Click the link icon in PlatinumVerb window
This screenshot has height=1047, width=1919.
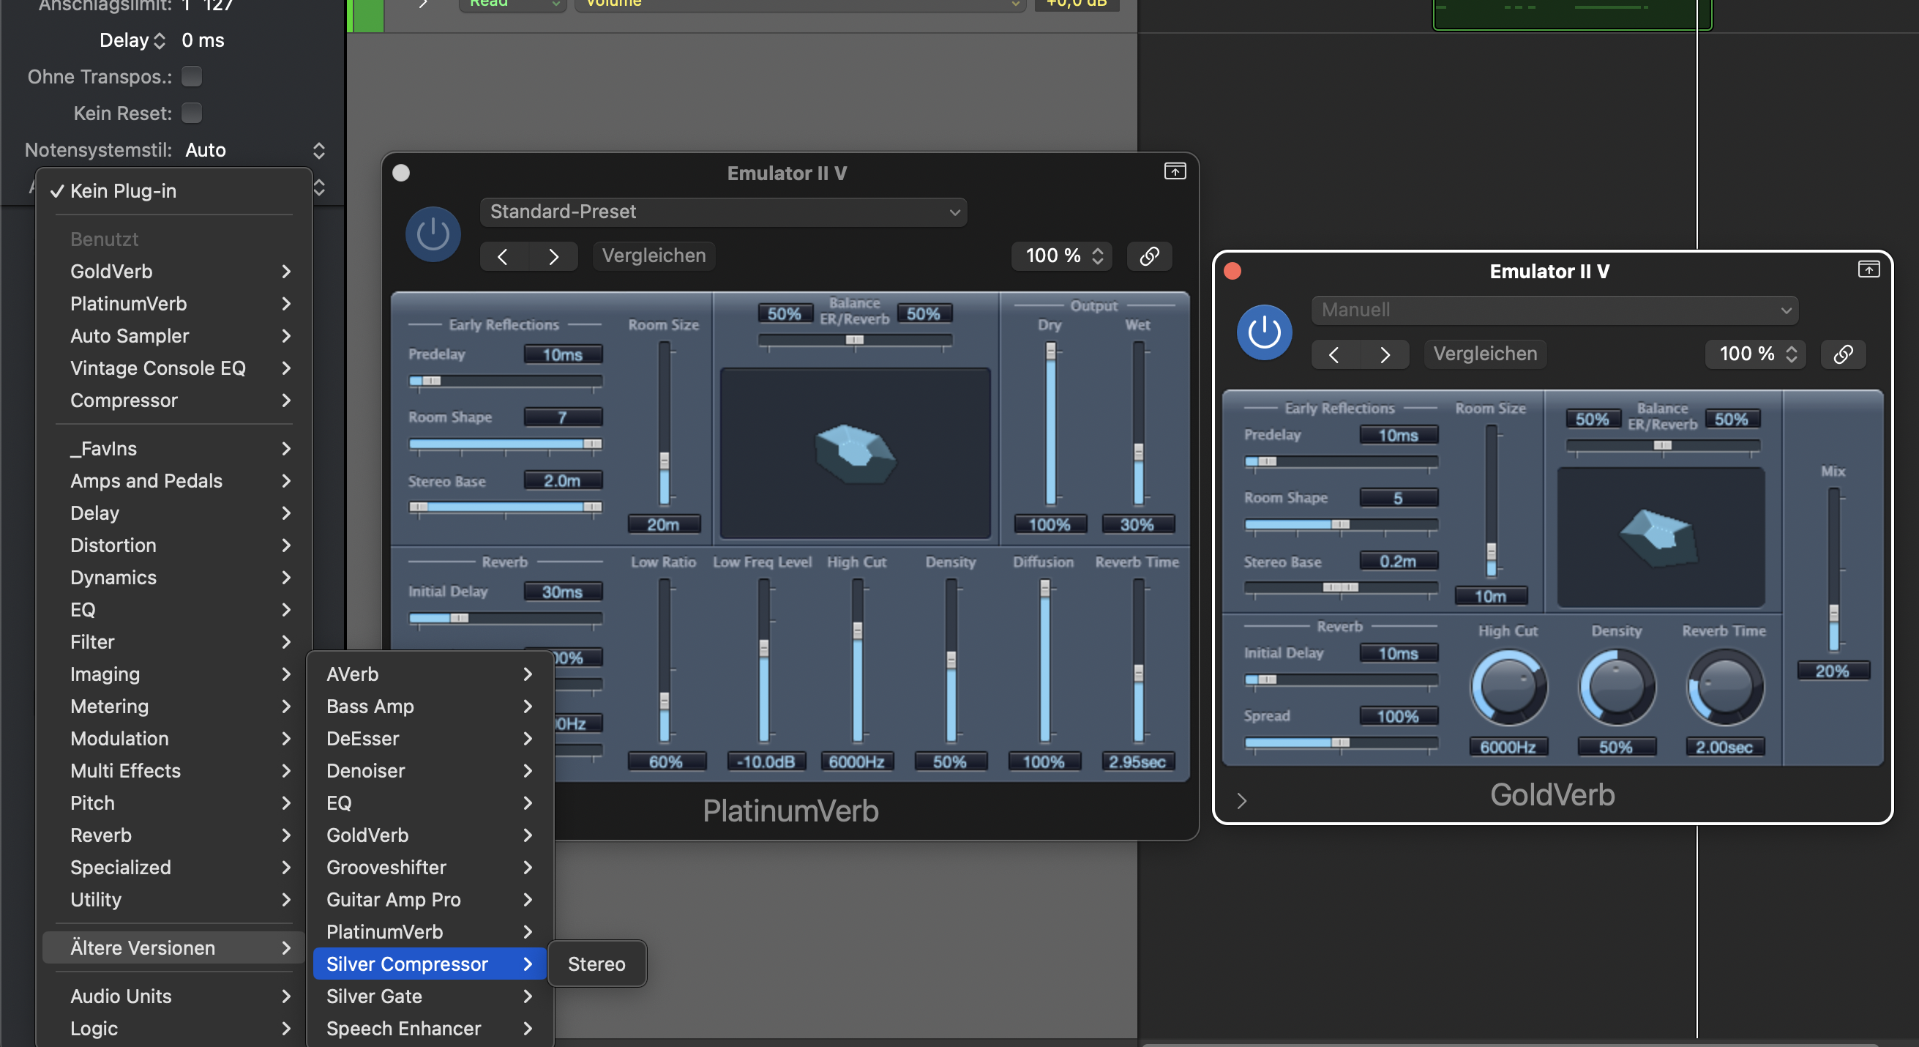pyautogui.click(x=1149, y=256)
